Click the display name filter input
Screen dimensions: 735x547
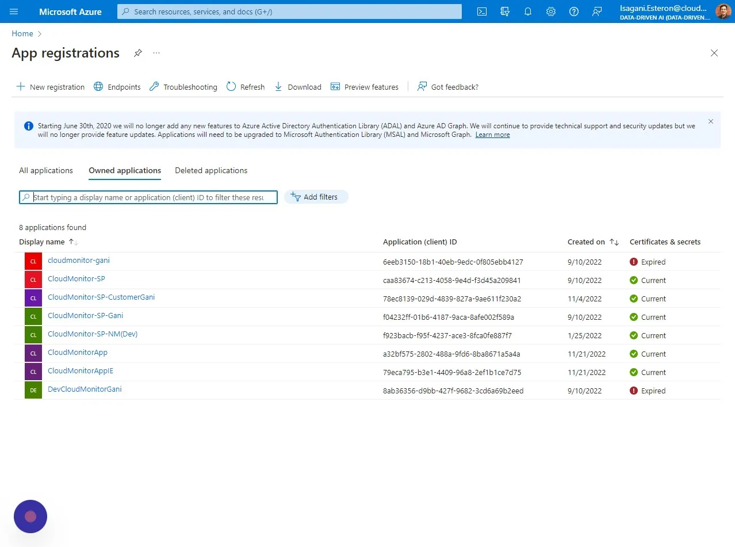coord(148,197)
